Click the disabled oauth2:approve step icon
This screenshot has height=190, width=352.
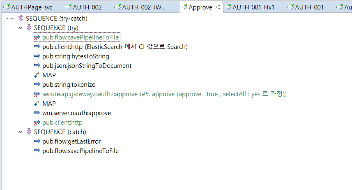pos(37,94)
